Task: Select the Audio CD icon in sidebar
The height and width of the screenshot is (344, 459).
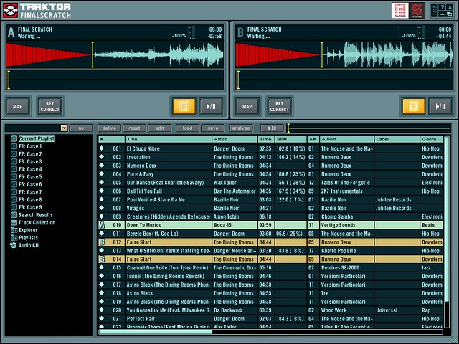Action: (x=14, y=245)
